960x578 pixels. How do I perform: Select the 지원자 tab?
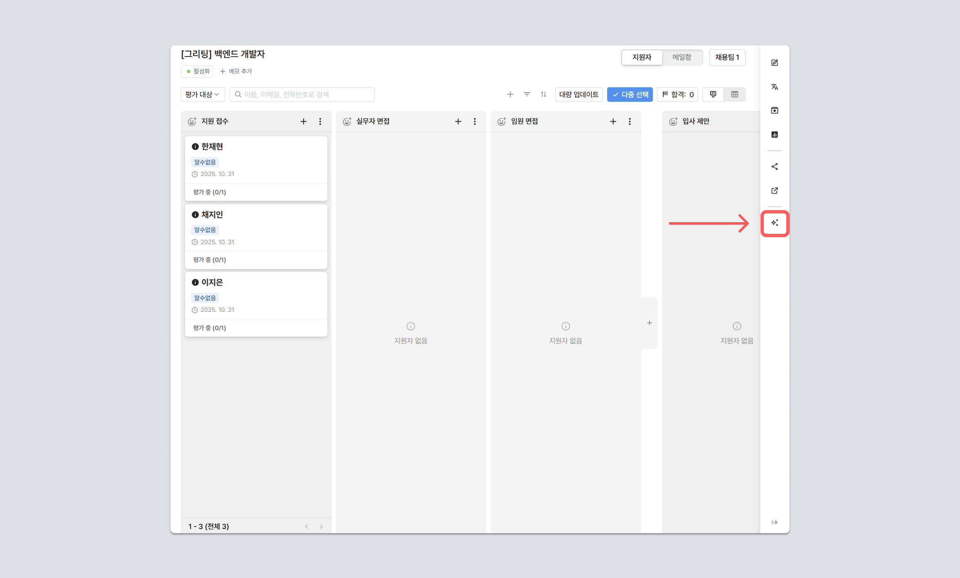pos(642,57)
